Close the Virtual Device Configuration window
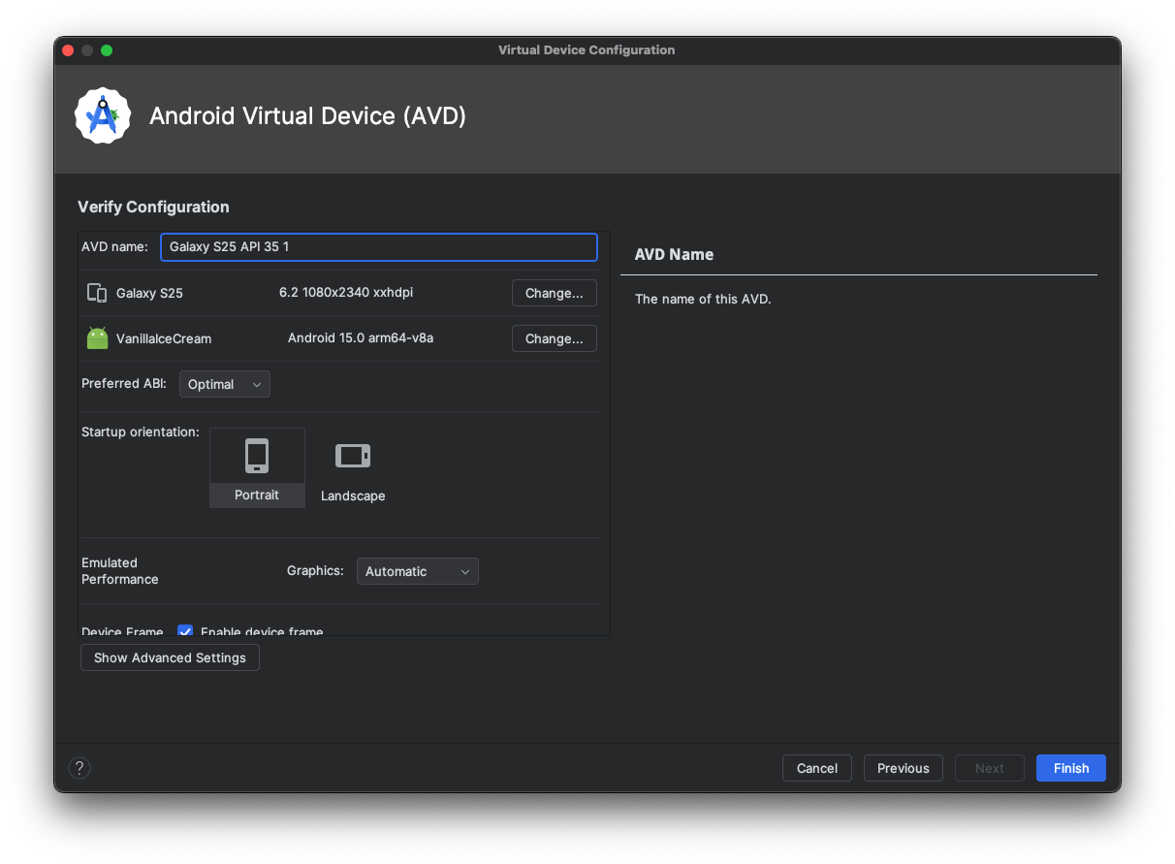The height and width of the screenshot is (864, 1175). pyautogui.click(x=68, y=50)
